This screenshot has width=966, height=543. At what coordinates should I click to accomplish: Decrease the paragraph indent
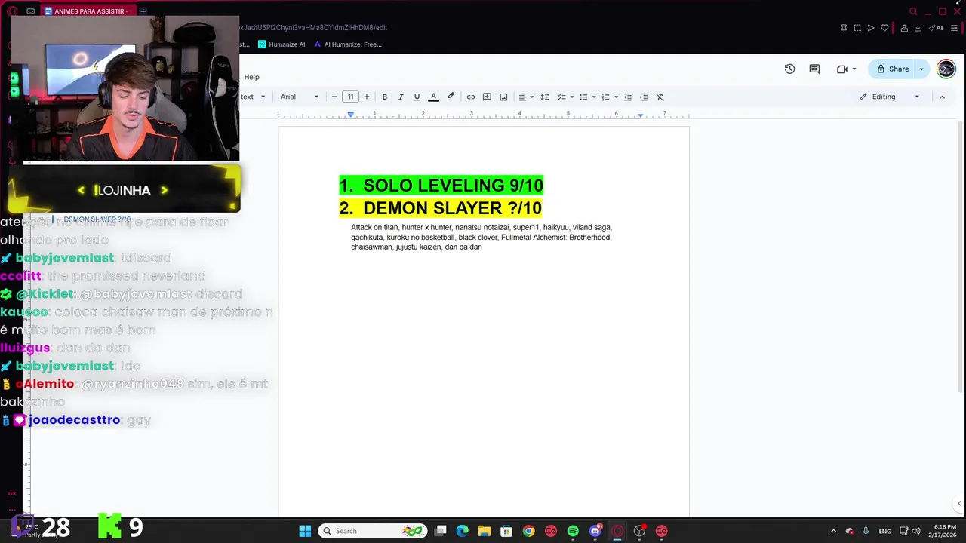click(x=627, y=97)
